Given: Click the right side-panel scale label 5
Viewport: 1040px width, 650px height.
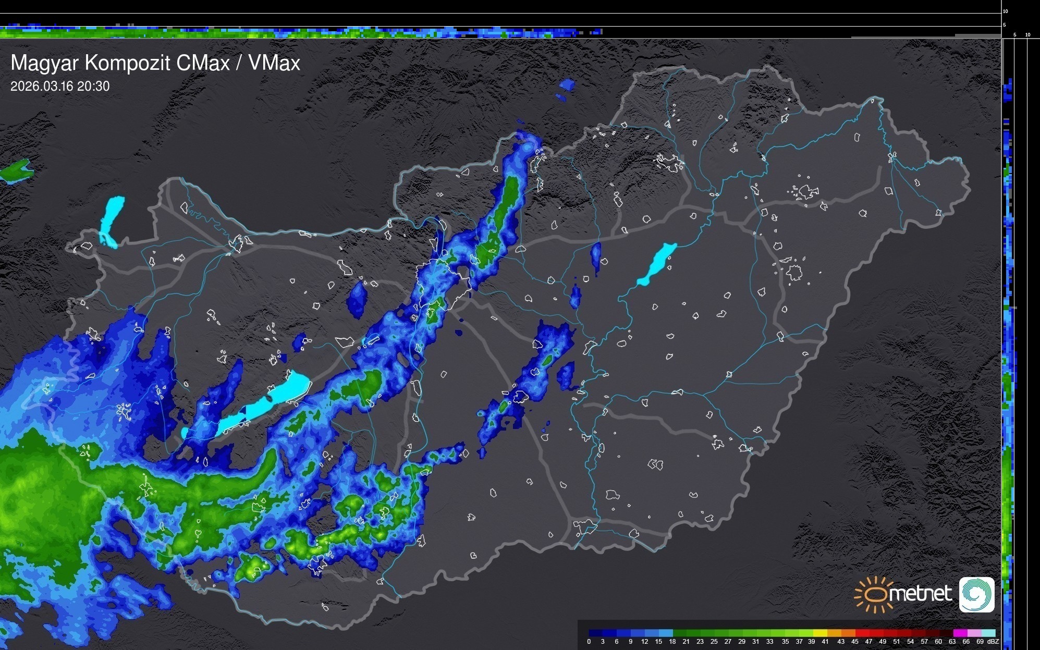Looking at the screenshot, I should click(x=1014, y=35).
